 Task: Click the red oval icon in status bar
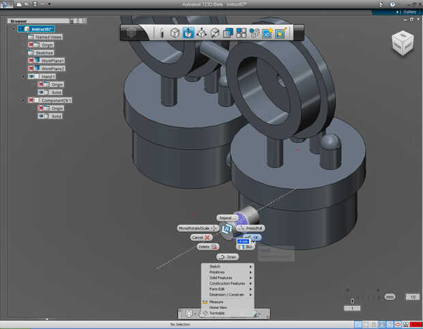point(398,324)
